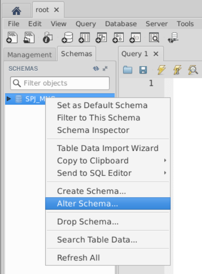202x274 pixels.
Task: Switch to the Management tab
Action: 30,55
